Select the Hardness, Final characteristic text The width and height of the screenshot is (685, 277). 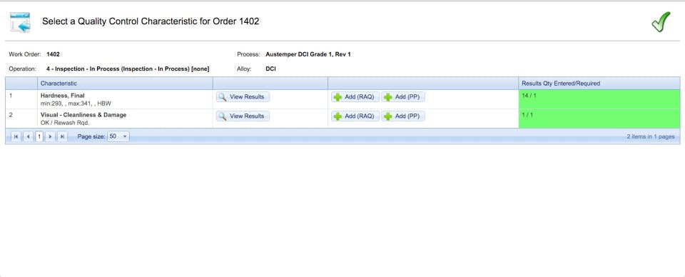pos(63,96)
